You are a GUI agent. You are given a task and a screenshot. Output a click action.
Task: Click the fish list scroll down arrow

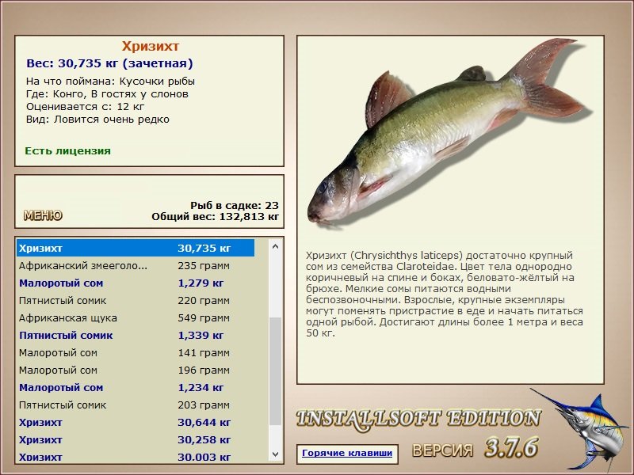(x=275, y=454)
